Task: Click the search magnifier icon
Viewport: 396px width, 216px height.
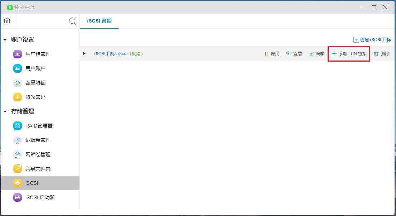Action: pyautogui.click(x=72, y=21)
